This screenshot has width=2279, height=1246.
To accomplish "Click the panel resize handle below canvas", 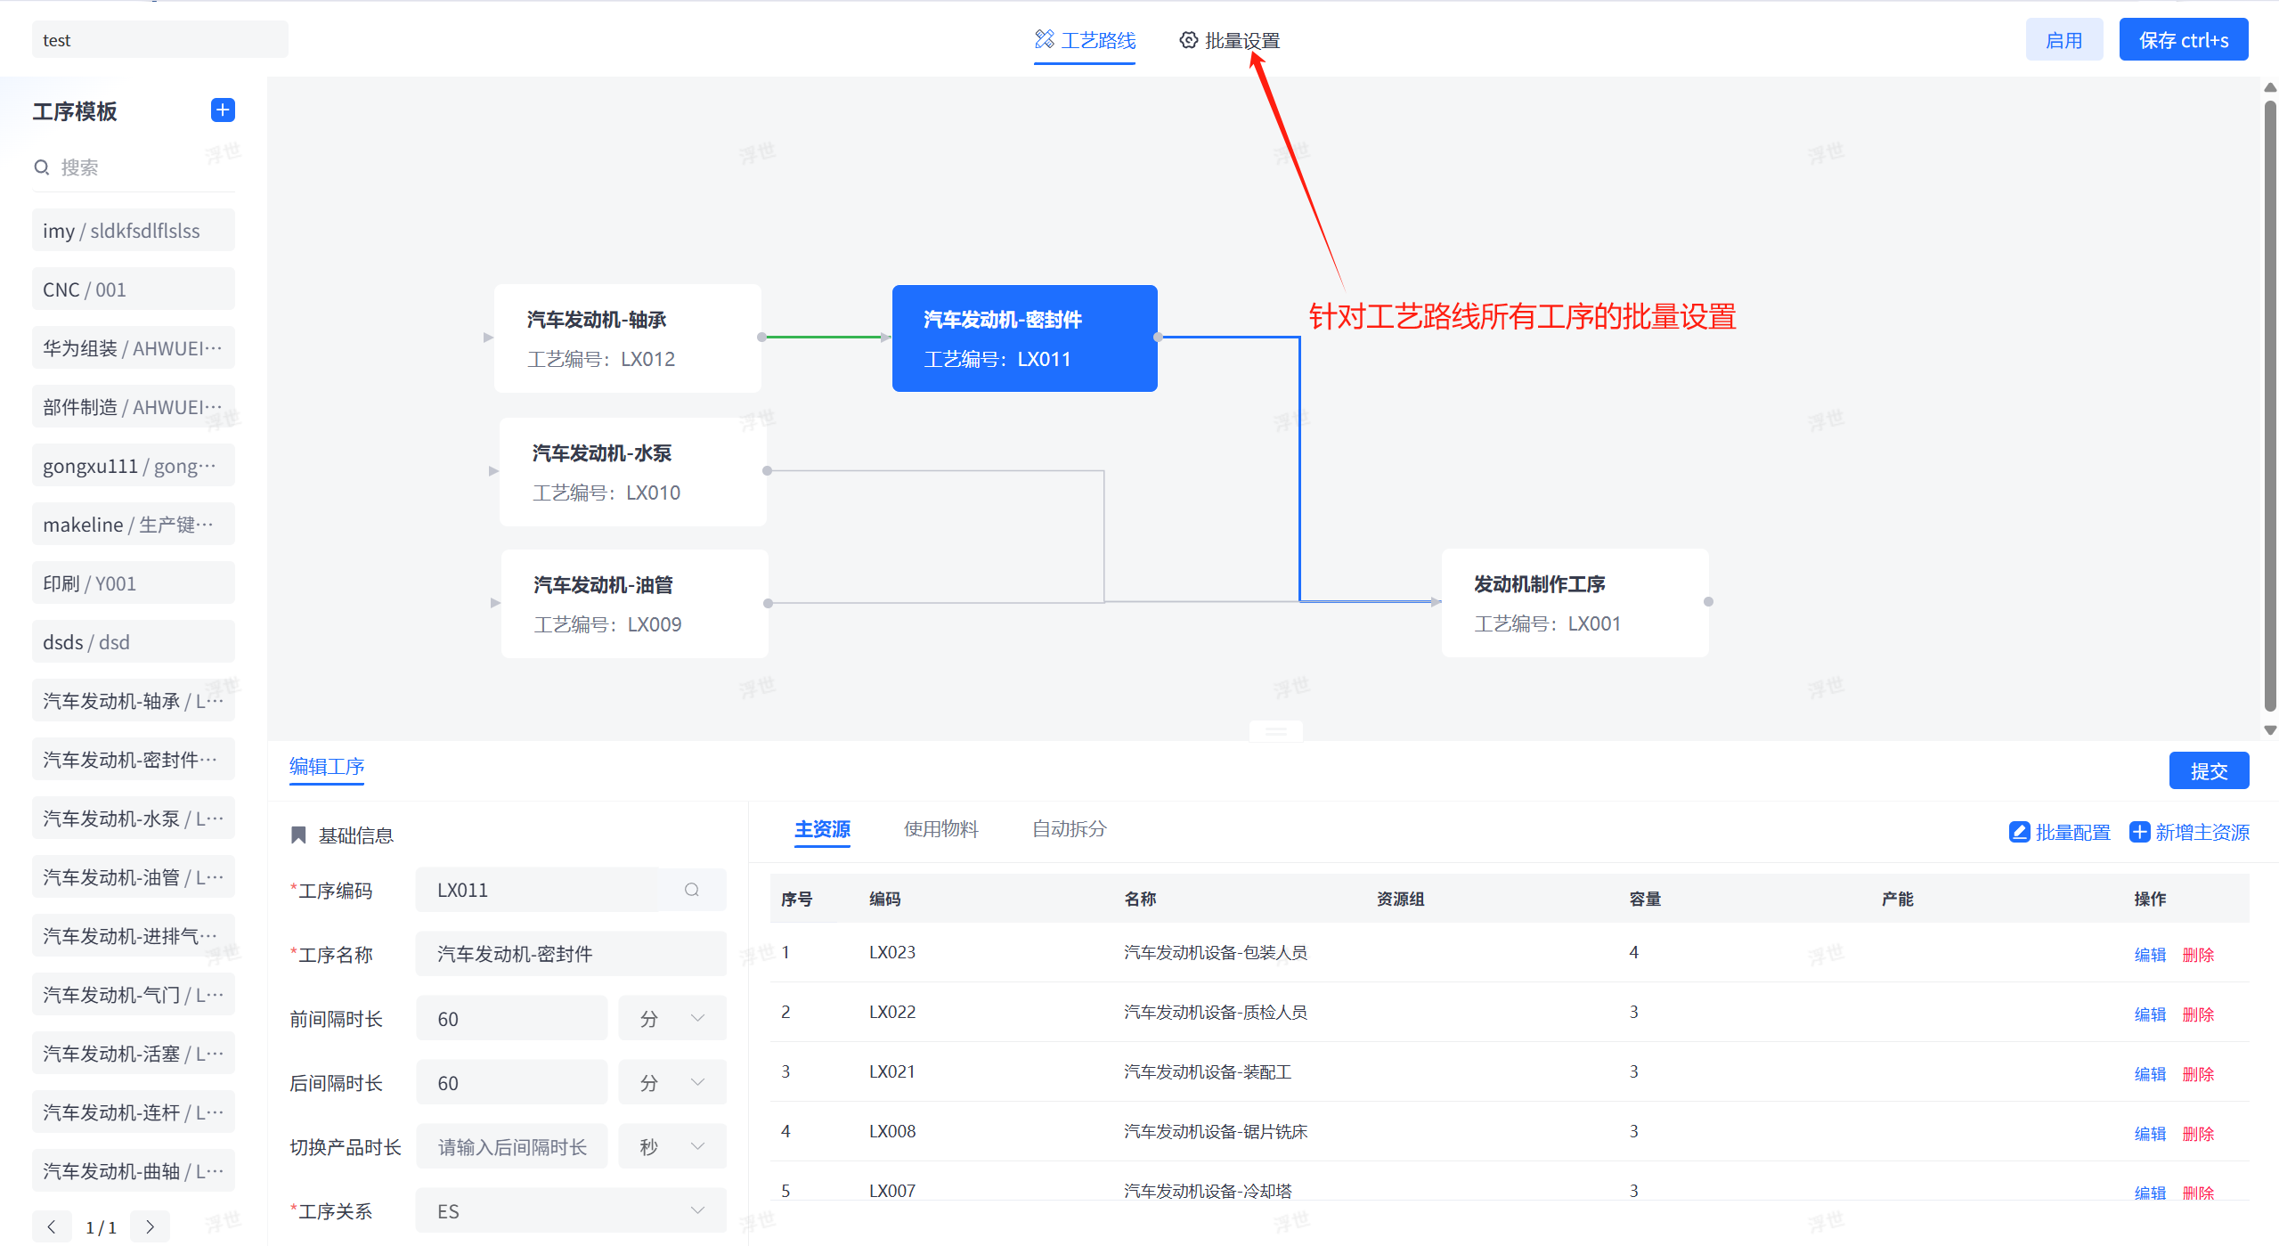I will pos(1275,731).
